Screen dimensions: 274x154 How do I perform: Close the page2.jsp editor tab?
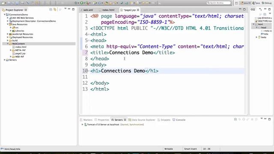138,10
